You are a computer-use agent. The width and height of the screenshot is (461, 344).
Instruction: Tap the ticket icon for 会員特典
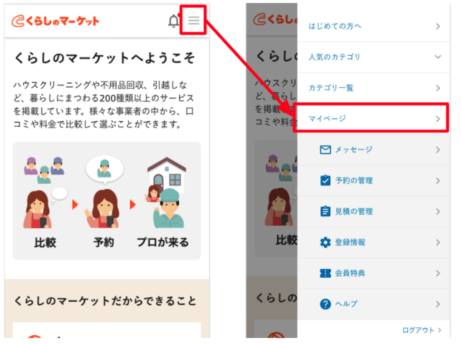pyautogui.click(x=325, y=273)
